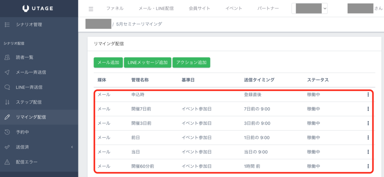Expand the 送信済 sidebar submenu arrow
Viewport: 384px width, 177px height.
(x=72, y=147)
